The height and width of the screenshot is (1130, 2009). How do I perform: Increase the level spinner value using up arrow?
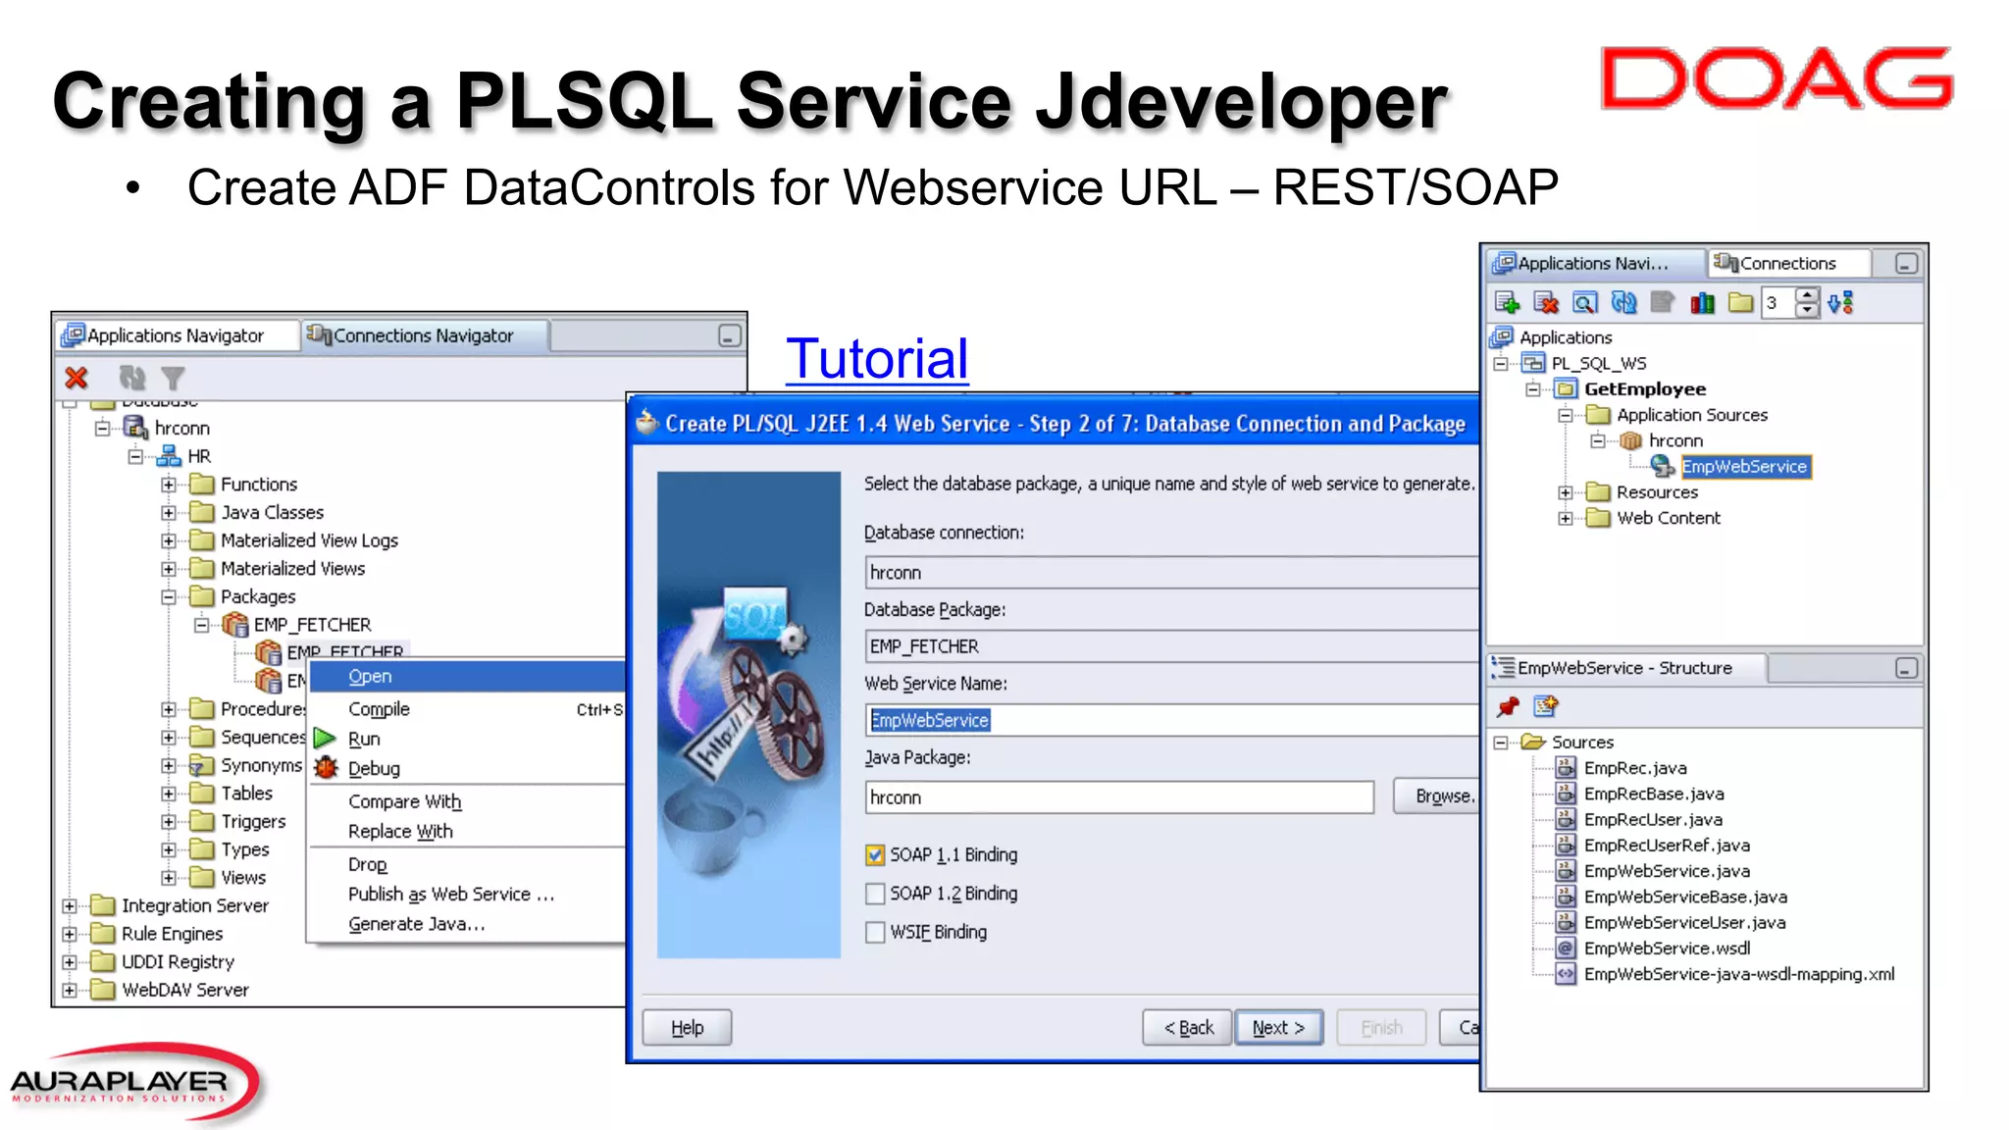(x=1808, y=295)
